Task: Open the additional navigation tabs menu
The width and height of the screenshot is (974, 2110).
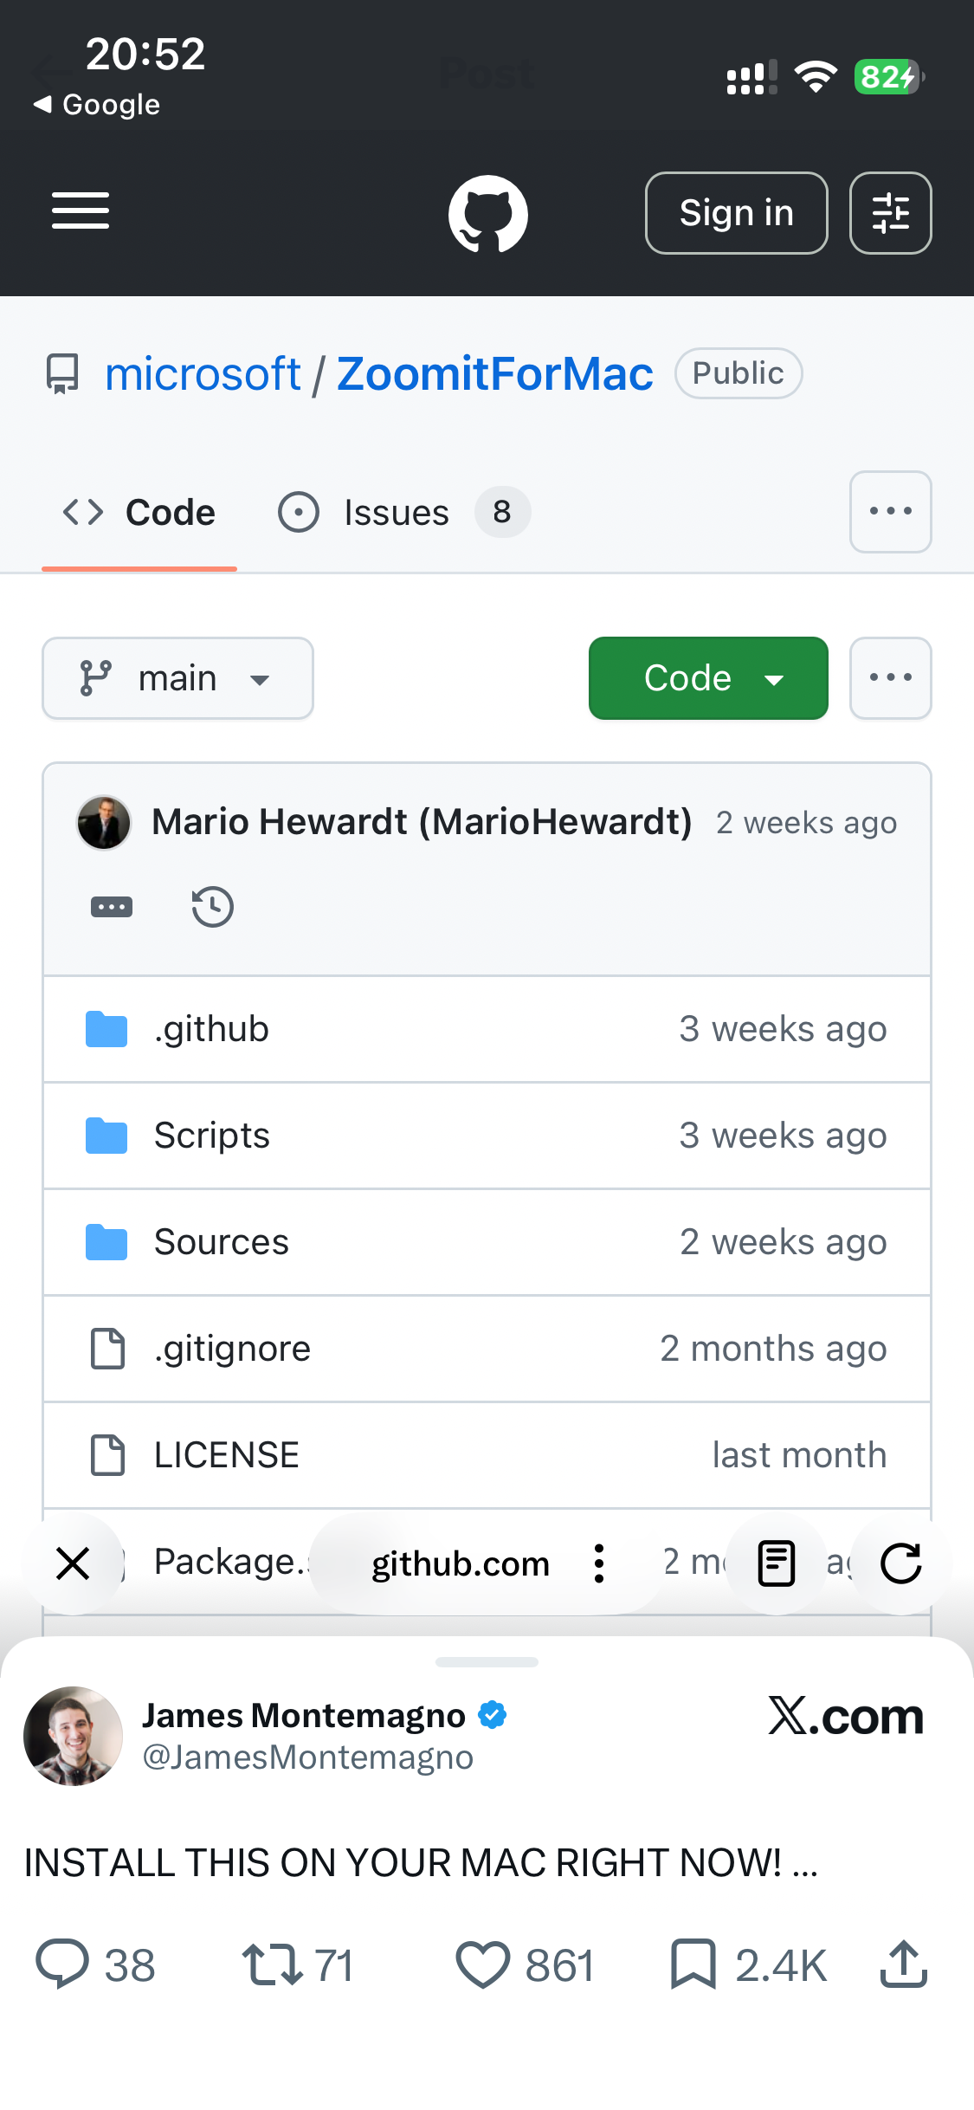Action: tap(890, 512)
